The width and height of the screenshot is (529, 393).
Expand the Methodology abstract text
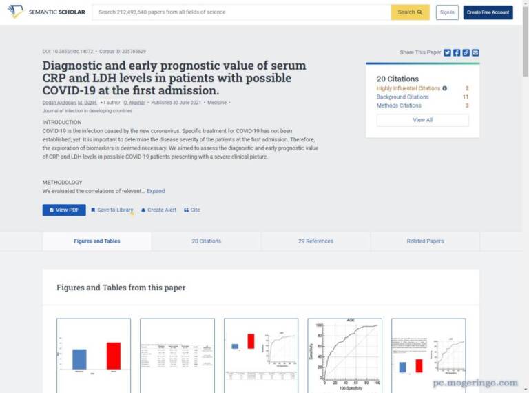pyautogui.click(x=156, y=191)
